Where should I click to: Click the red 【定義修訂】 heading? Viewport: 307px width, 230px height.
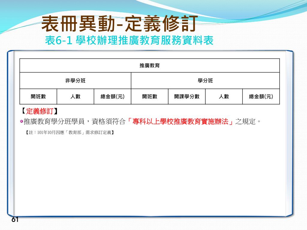click(39, 111)
